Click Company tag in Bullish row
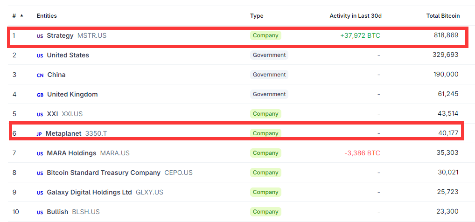 coord(265,212)
